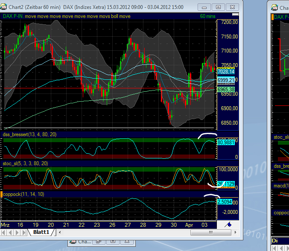
Task: Click the 7028,14 price tag
Action: (226, 72)
